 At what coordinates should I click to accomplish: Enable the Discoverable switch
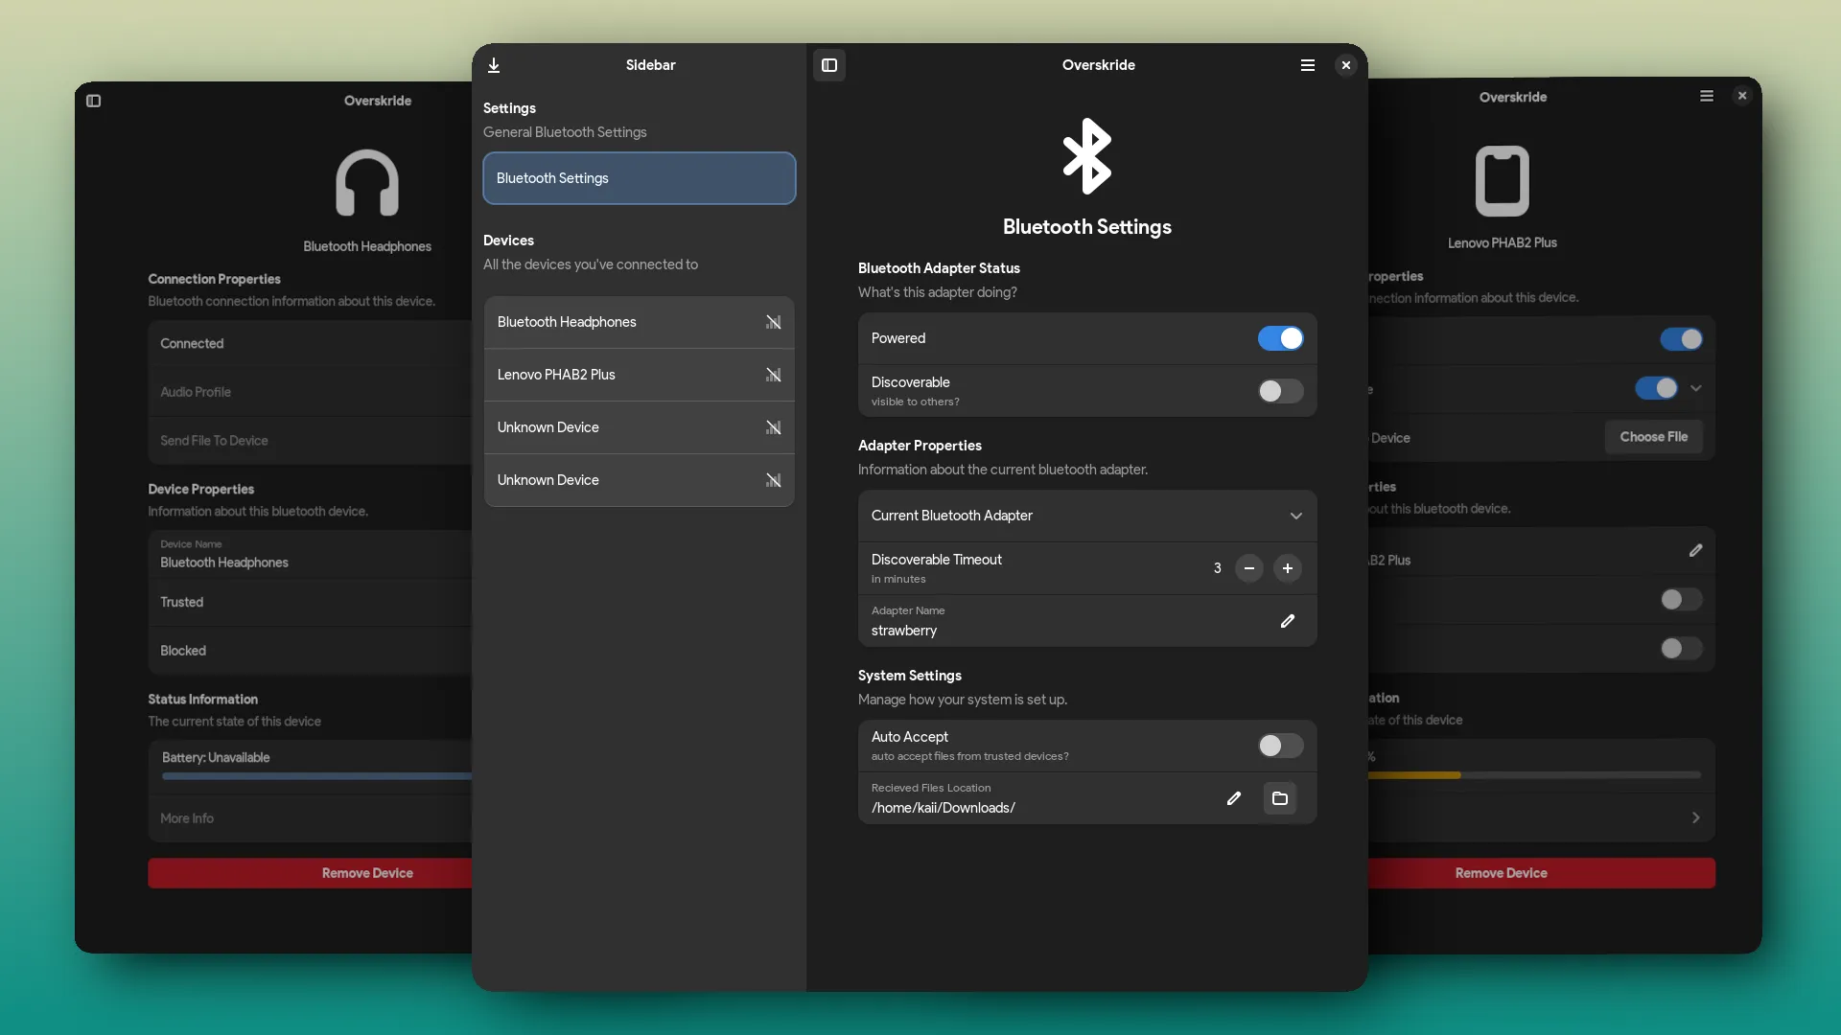[1280, 391]
